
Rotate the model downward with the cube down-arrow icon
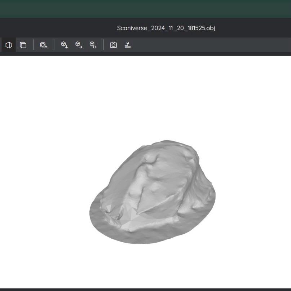64,45
